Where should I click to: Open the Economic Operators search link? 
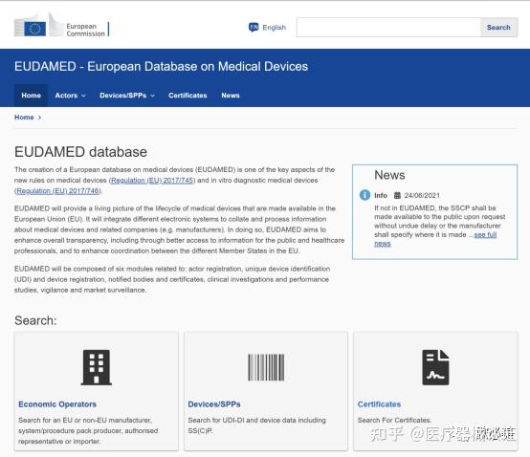(x=57, y=404)
